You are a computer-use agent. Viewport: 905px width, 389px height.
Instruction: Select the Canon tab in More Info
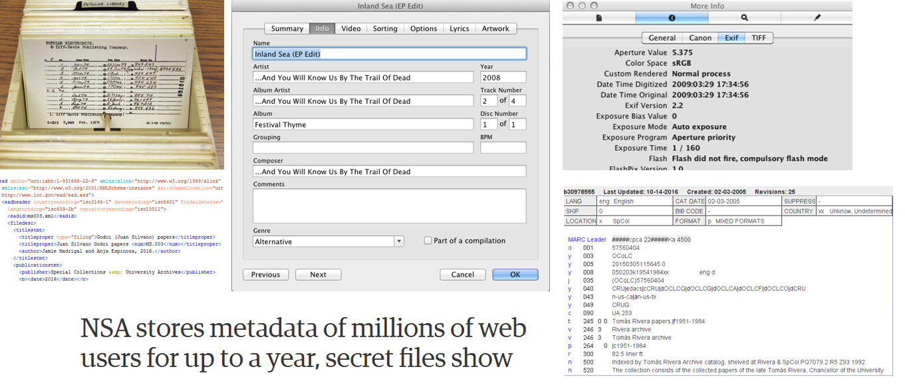click(x=700, y=38)
